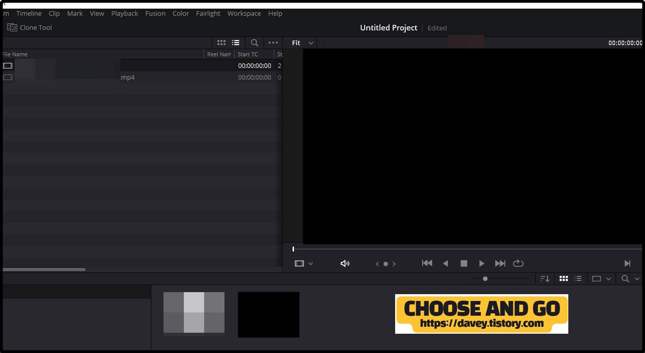Sort by File Name column header
Viewport: 645px width, 353px height.
15,54
